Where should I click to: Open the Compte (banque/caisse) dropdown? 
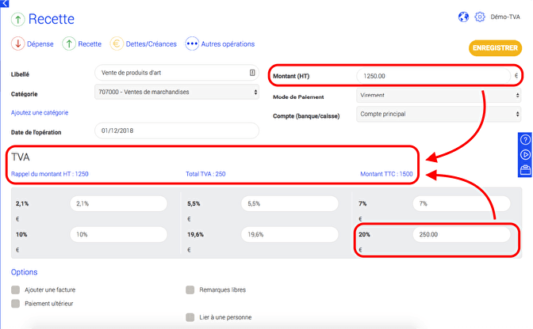pyautogui.click(x=439, y=114)
